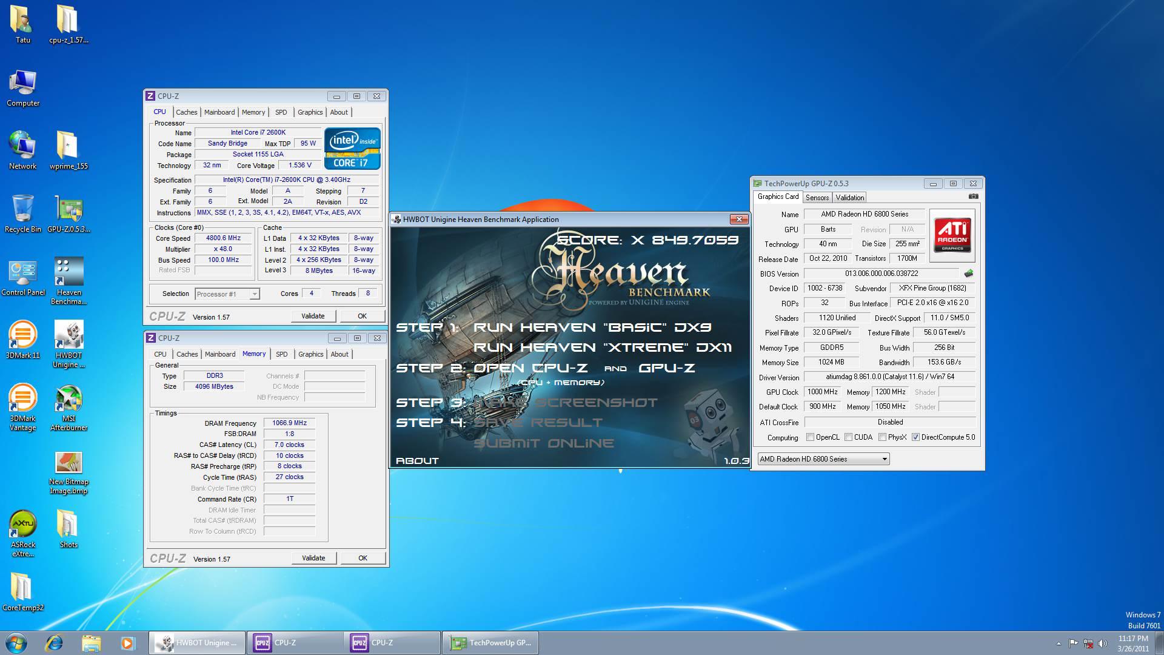
Task: Click the GPU-Z BIOS save icon
Action: point(969,274)
